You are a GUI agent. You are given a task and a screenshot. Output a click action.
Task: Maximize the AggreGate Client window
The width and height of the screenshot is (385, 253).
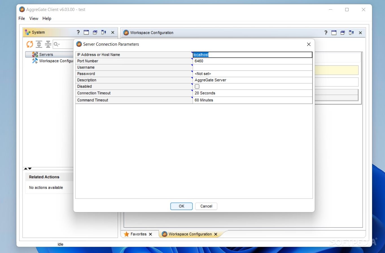pyautogui.click(x=347, y=10)
